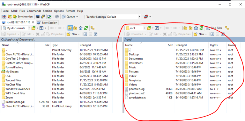The height and width of the screenshot is (121, 245).
Task: Open the terminal console icon in toolbar
Action: click(38, 16)
